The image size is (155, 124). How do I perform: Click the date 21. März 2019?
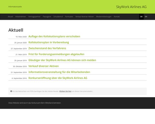pos(21,55)
